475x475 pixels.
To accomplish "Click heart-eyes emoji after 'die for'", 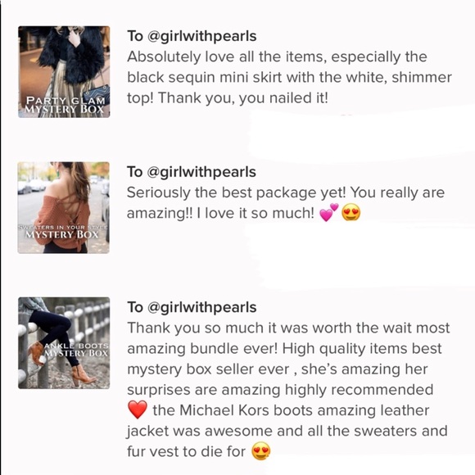I will [x=260, y=451].
